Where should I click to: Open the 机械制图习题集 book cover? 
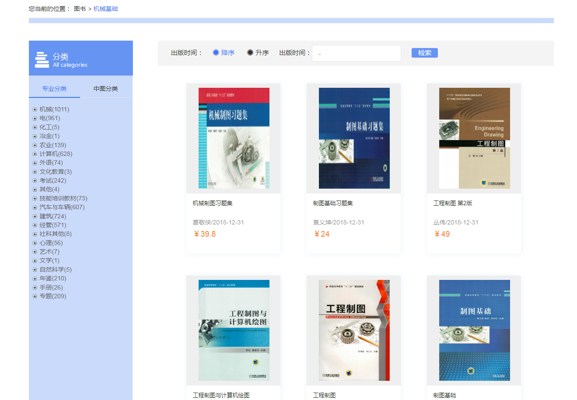point(234,138)
